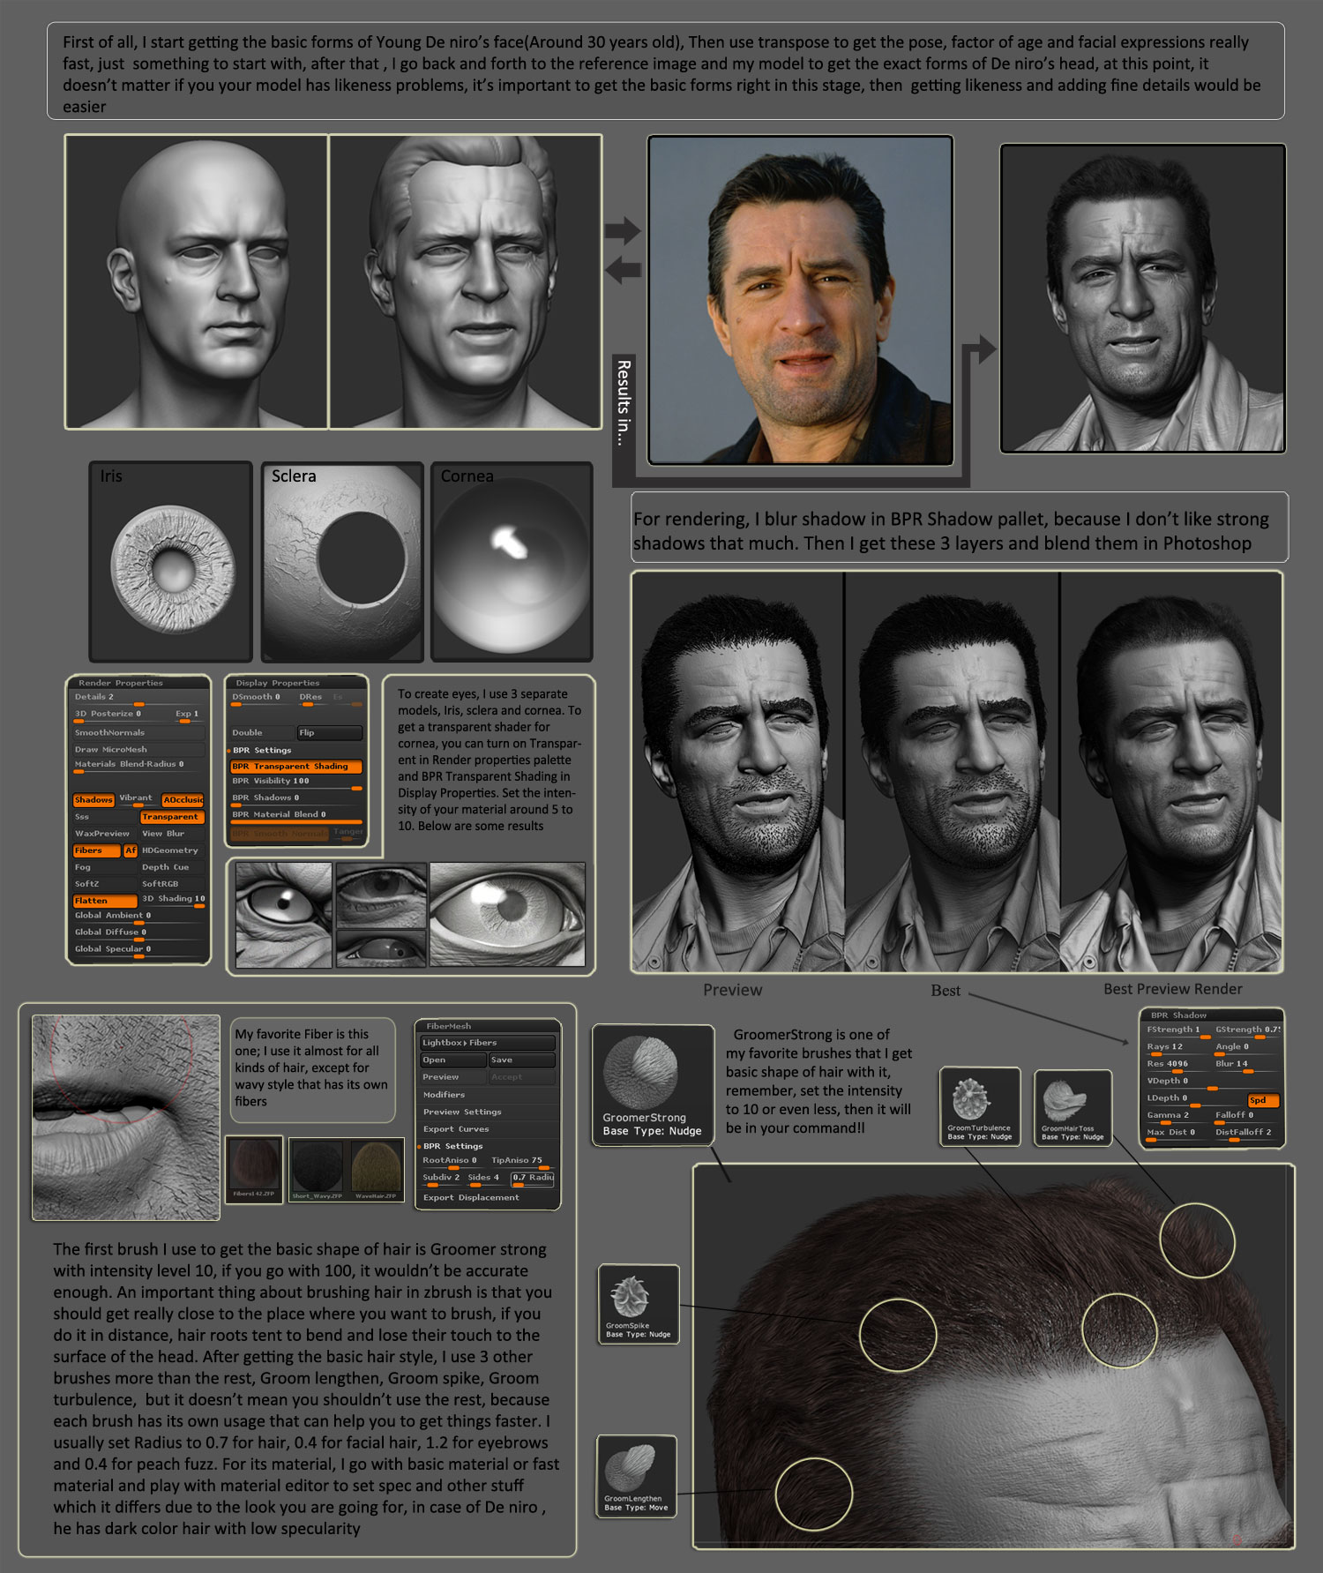This screenshot has height=1573, width=1323.
Task: Expand Preview Settings in FiberMesh
Action: (x=462, y=1112)
